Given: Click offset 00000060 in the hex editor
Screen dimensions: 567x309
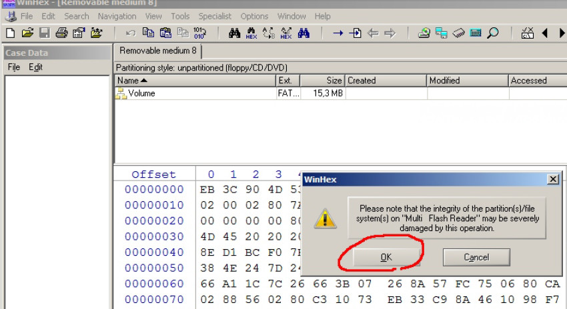Looking at the screenshot, I should click(x=154, y=284).
